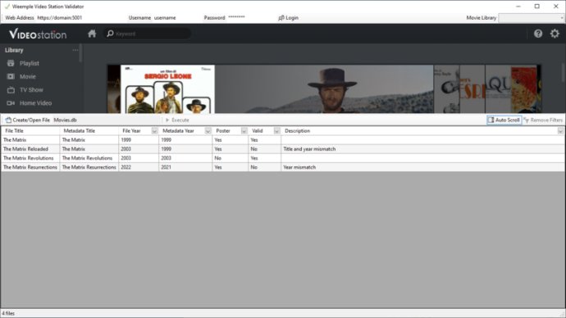The height and width of the screenshot is (318, 566).
Task: Click the search magnifier icon
Action: click(110, 34)
